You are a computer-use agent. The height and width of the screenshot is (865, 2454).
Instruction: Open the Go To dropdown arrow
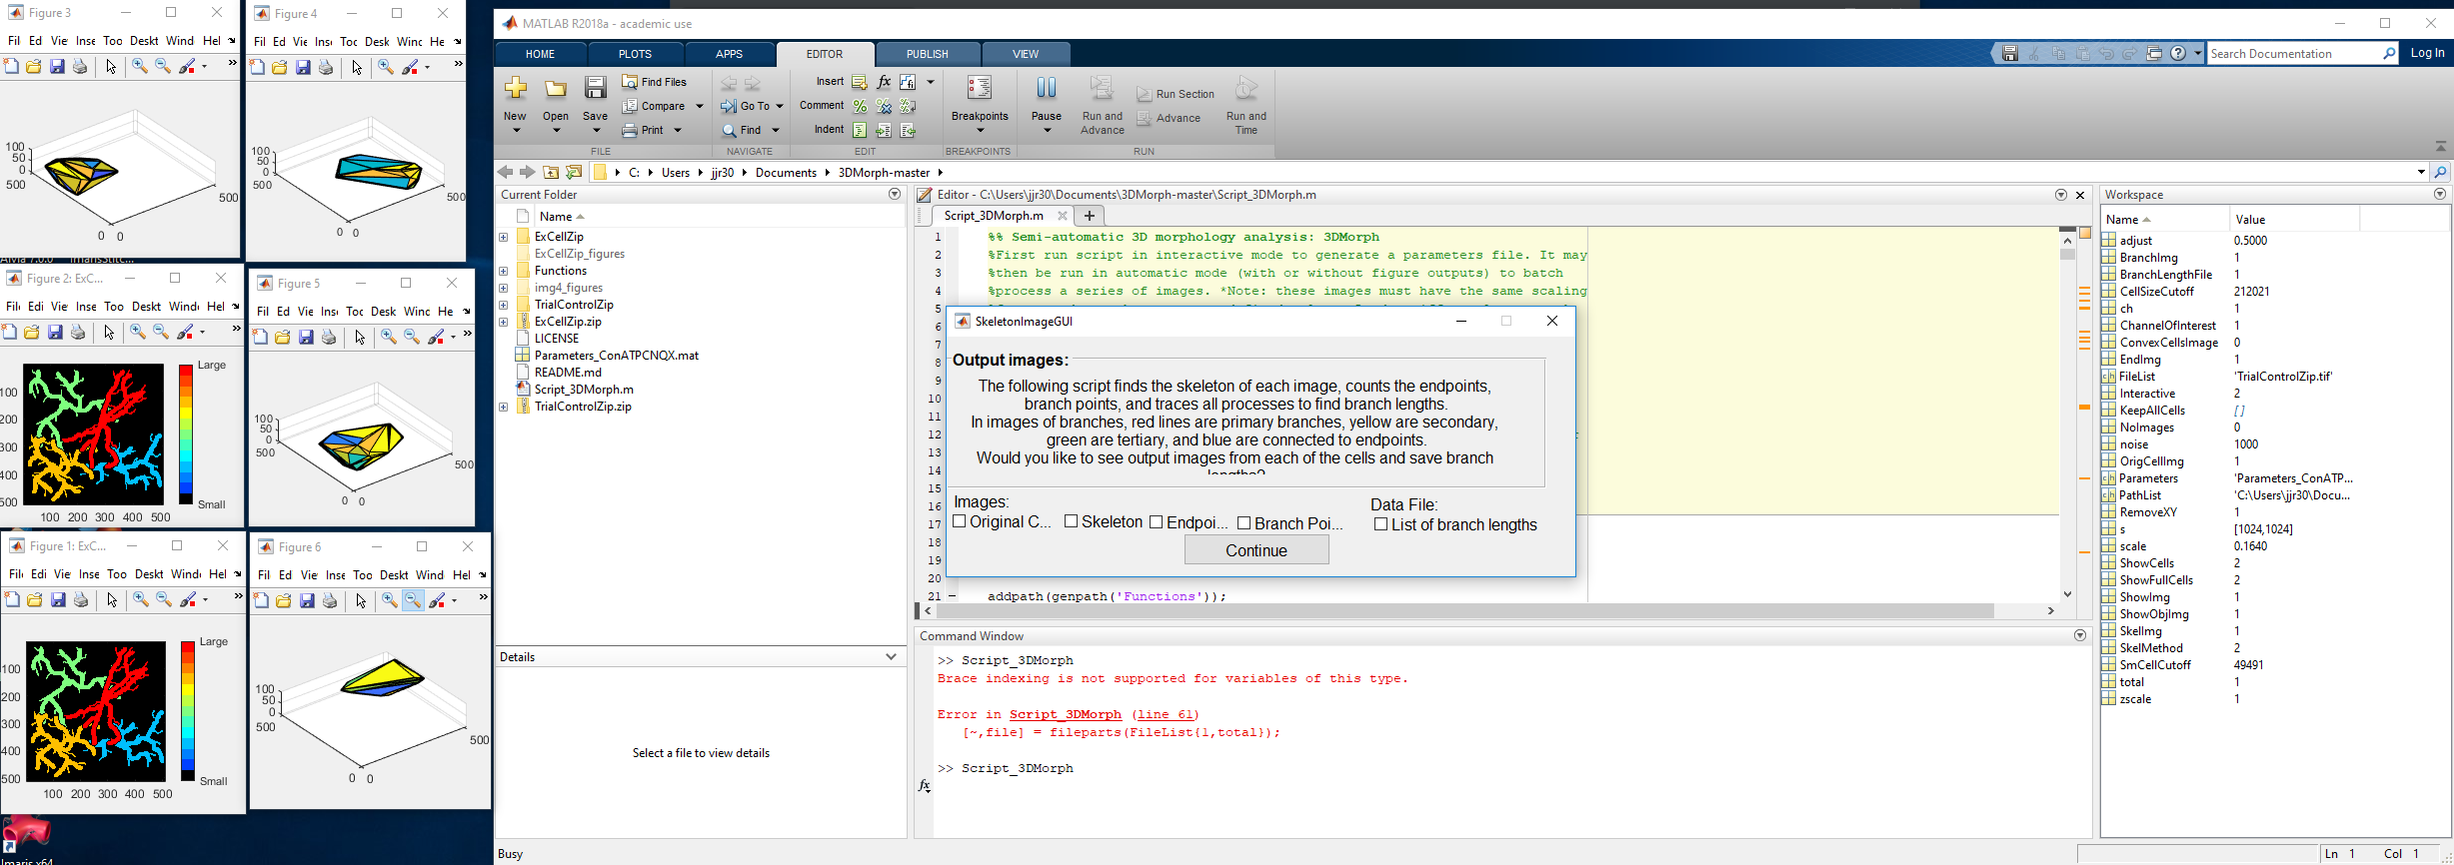[x=779, y=106]
